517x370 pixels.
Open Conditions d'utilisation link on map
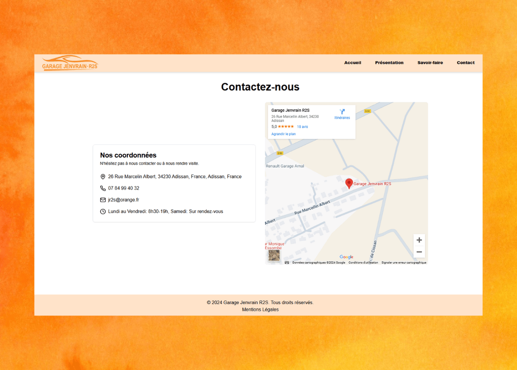[363, 263]
